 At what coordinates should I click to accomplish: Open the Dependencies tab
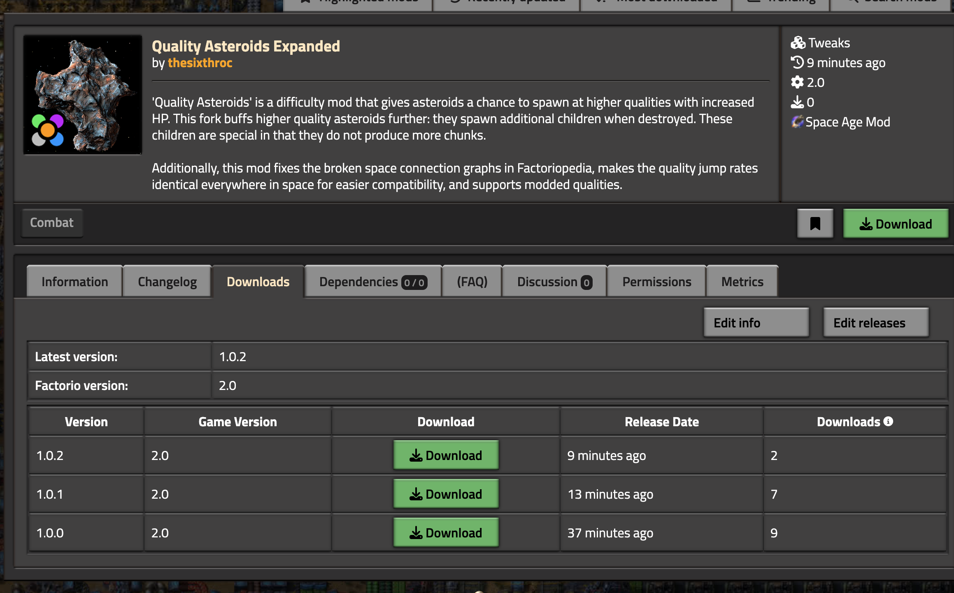(373, 282)
